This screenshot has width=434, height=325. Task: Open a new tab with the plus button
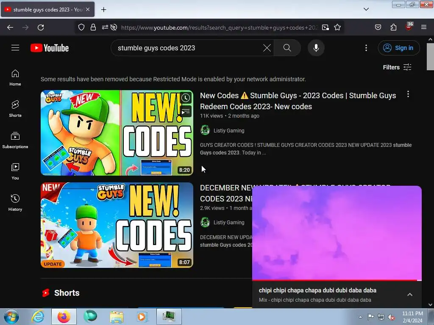(103, 10)
